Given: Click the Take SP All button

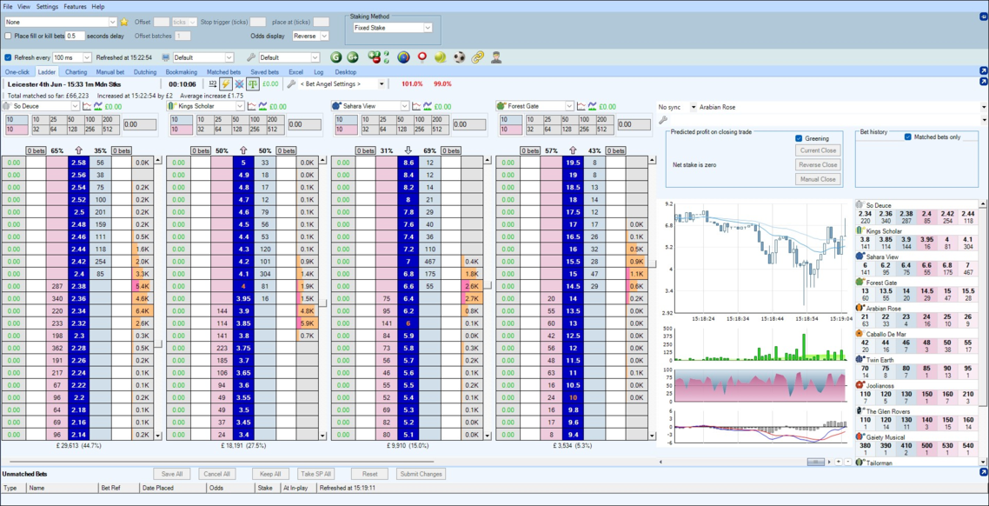Looking at the screenshot, I should [x=315, y=474].
